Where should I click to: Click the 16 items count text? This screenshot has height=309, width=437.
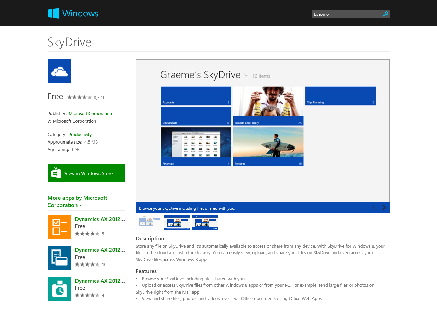coord(261,76)
